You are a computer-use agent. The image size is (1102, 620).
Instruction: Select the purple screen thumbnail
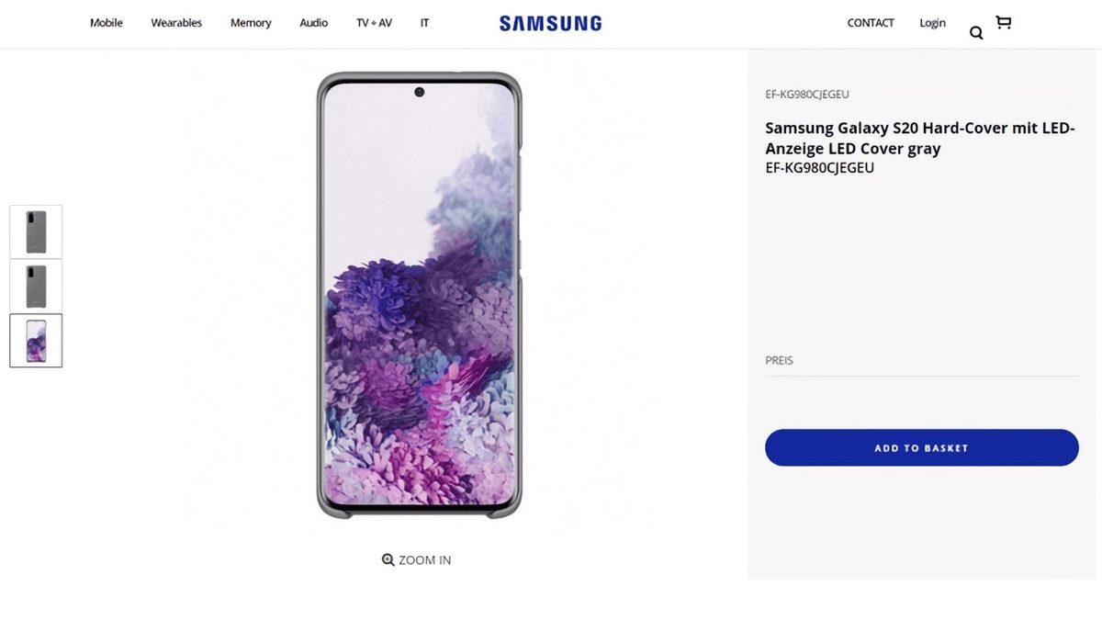pos(35,340)
